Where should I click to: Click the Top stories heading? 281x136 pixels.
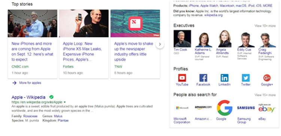click(22, 4)
